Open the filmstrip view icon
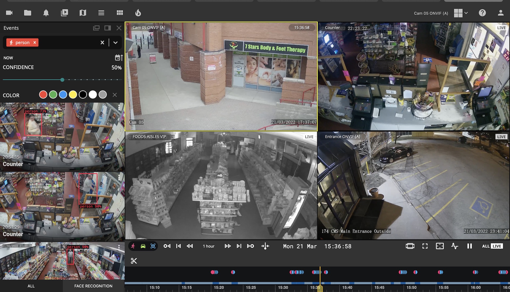The image size is (510, 292). [x=410, y=246]
